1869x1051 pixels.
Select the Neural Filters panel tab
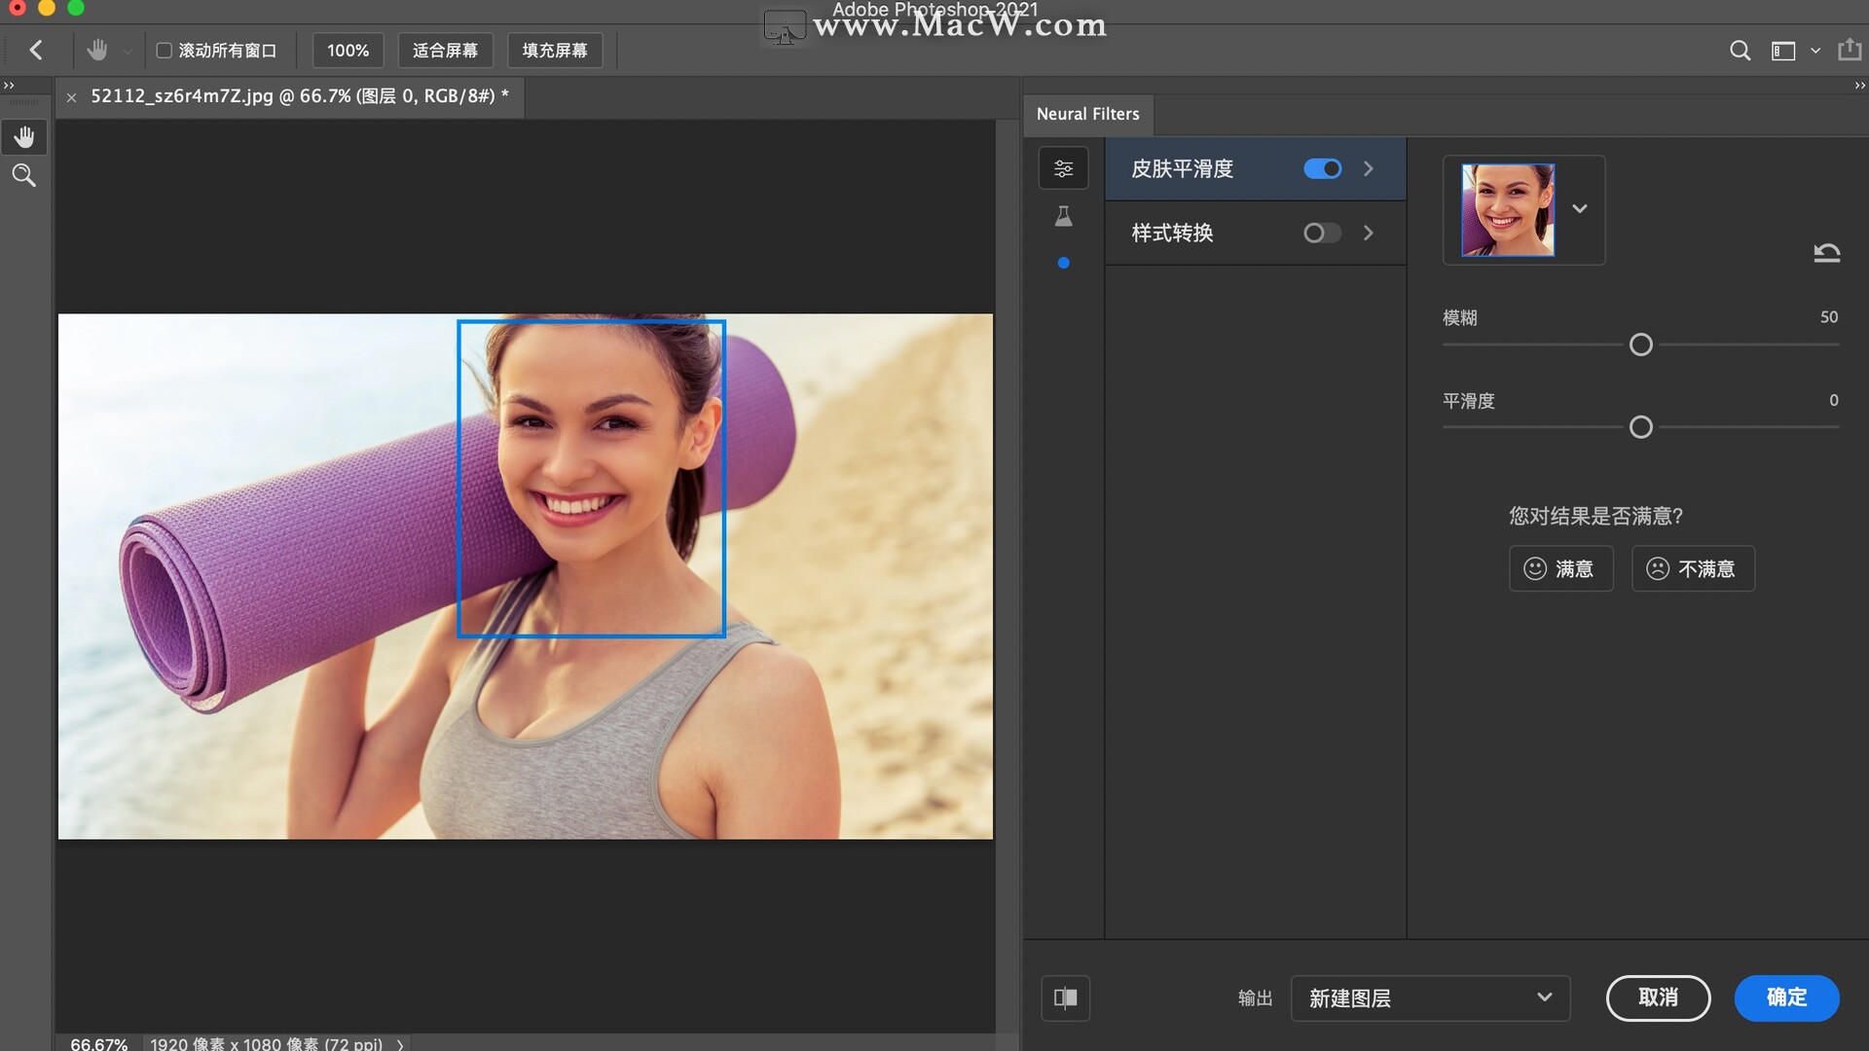tap(1087, 114)
